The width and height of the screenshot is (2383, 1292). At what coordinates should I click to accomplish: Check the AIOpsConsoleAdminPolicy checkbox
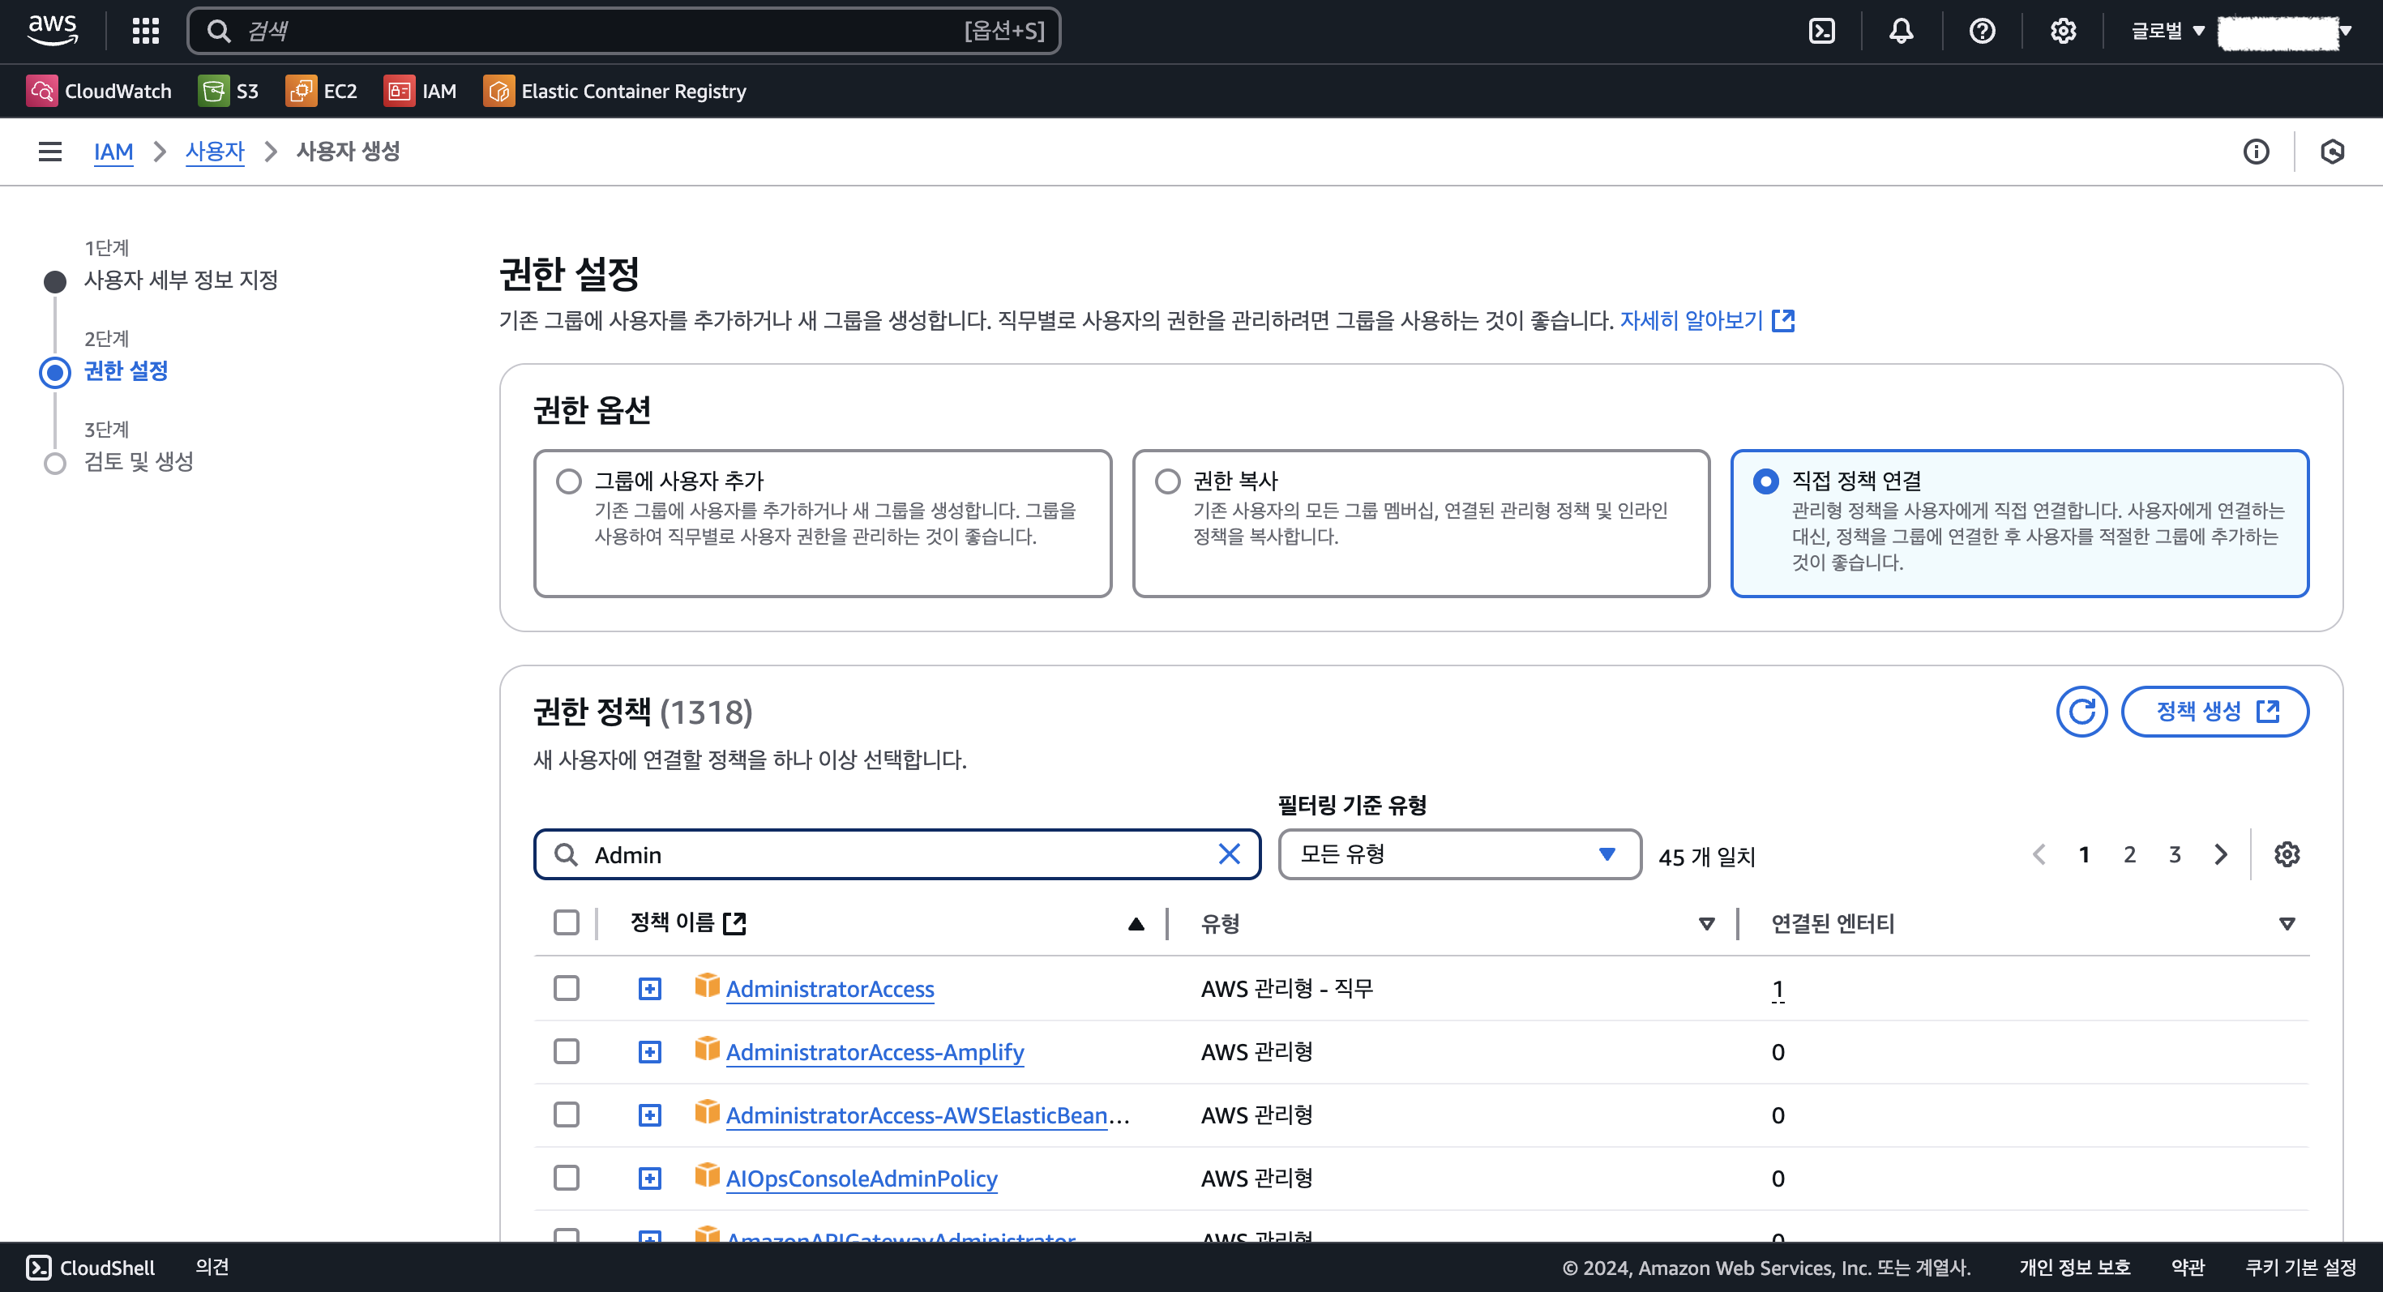566,1178
